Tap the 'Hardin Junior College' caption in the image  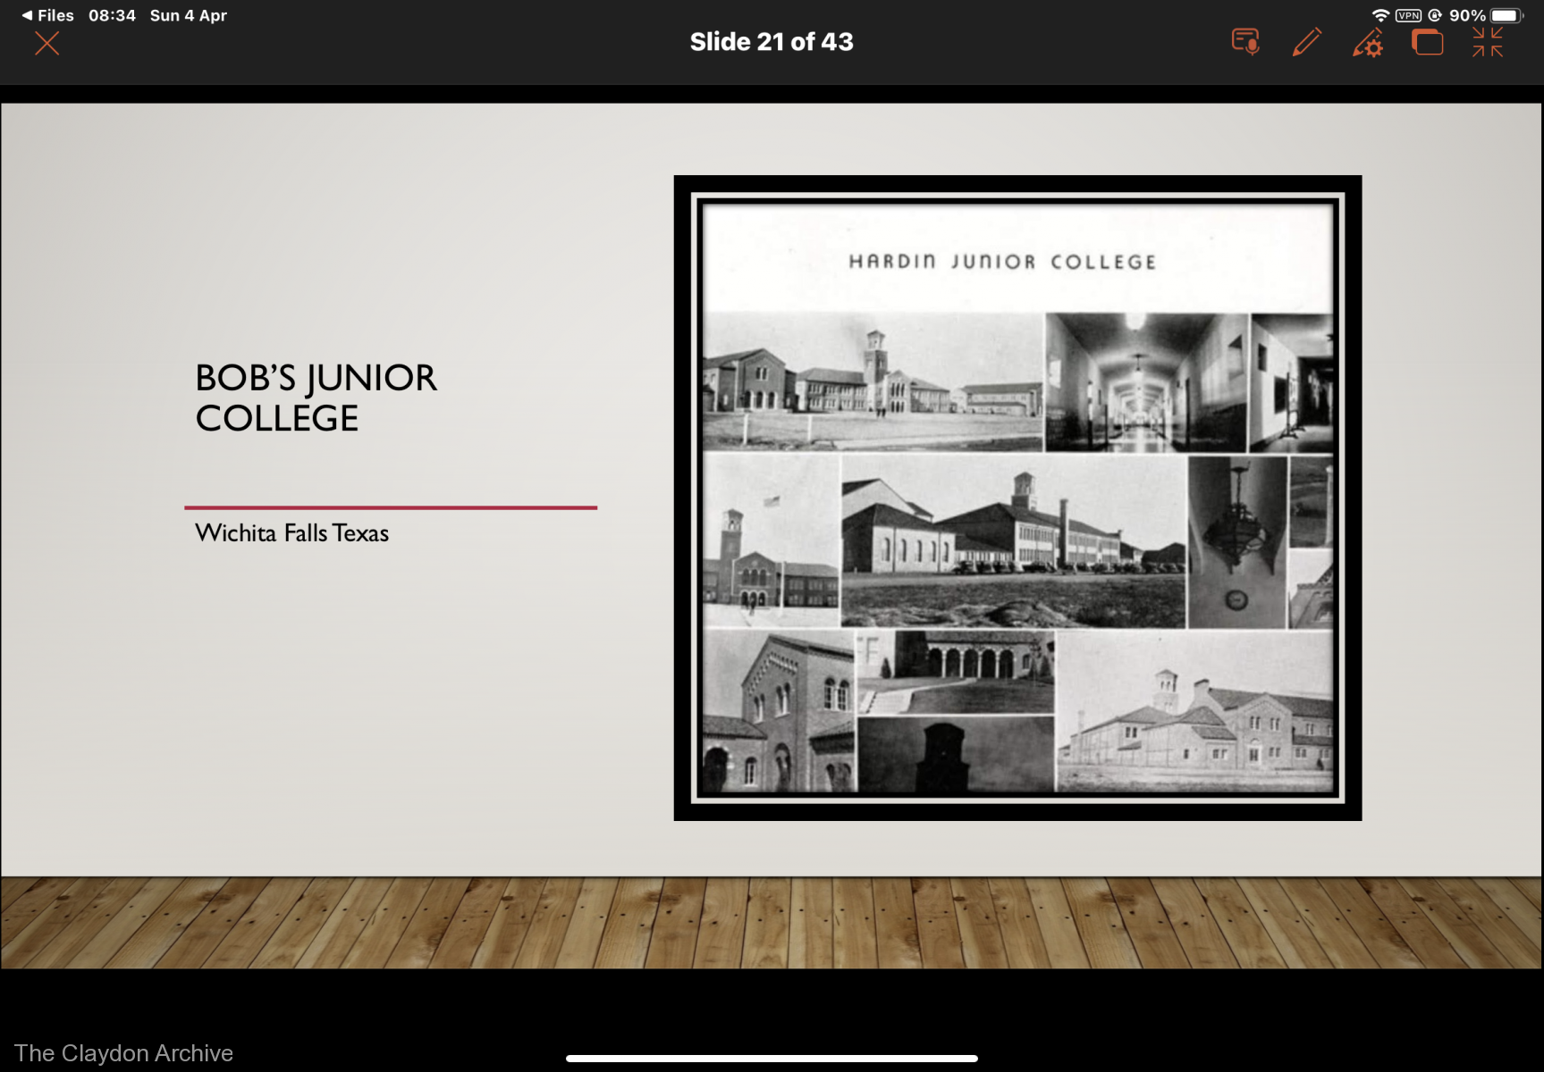pos(1001,262)
